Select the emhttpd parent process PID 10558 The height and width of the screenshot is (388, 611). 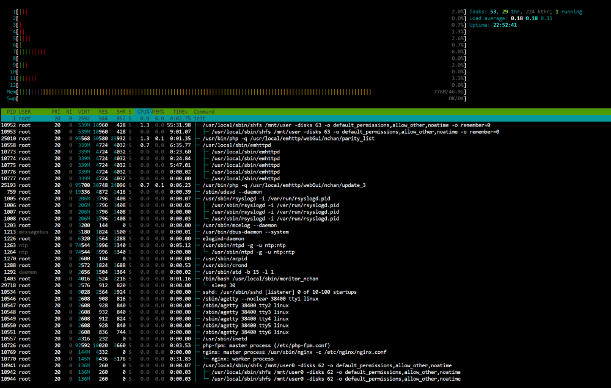(x=305, y=145)
